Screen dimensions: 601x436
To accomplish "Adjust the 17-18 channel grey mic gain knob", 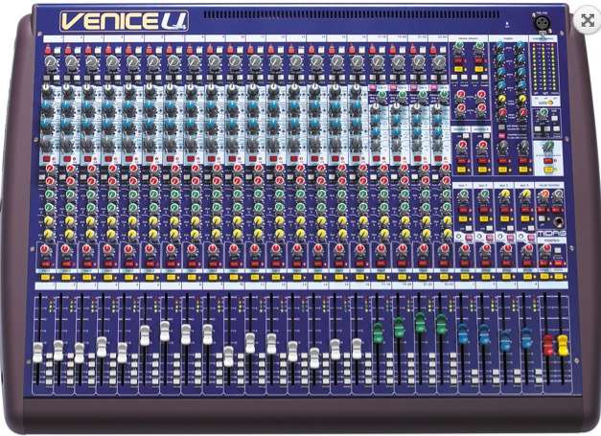I will click(x=377, y=61).
